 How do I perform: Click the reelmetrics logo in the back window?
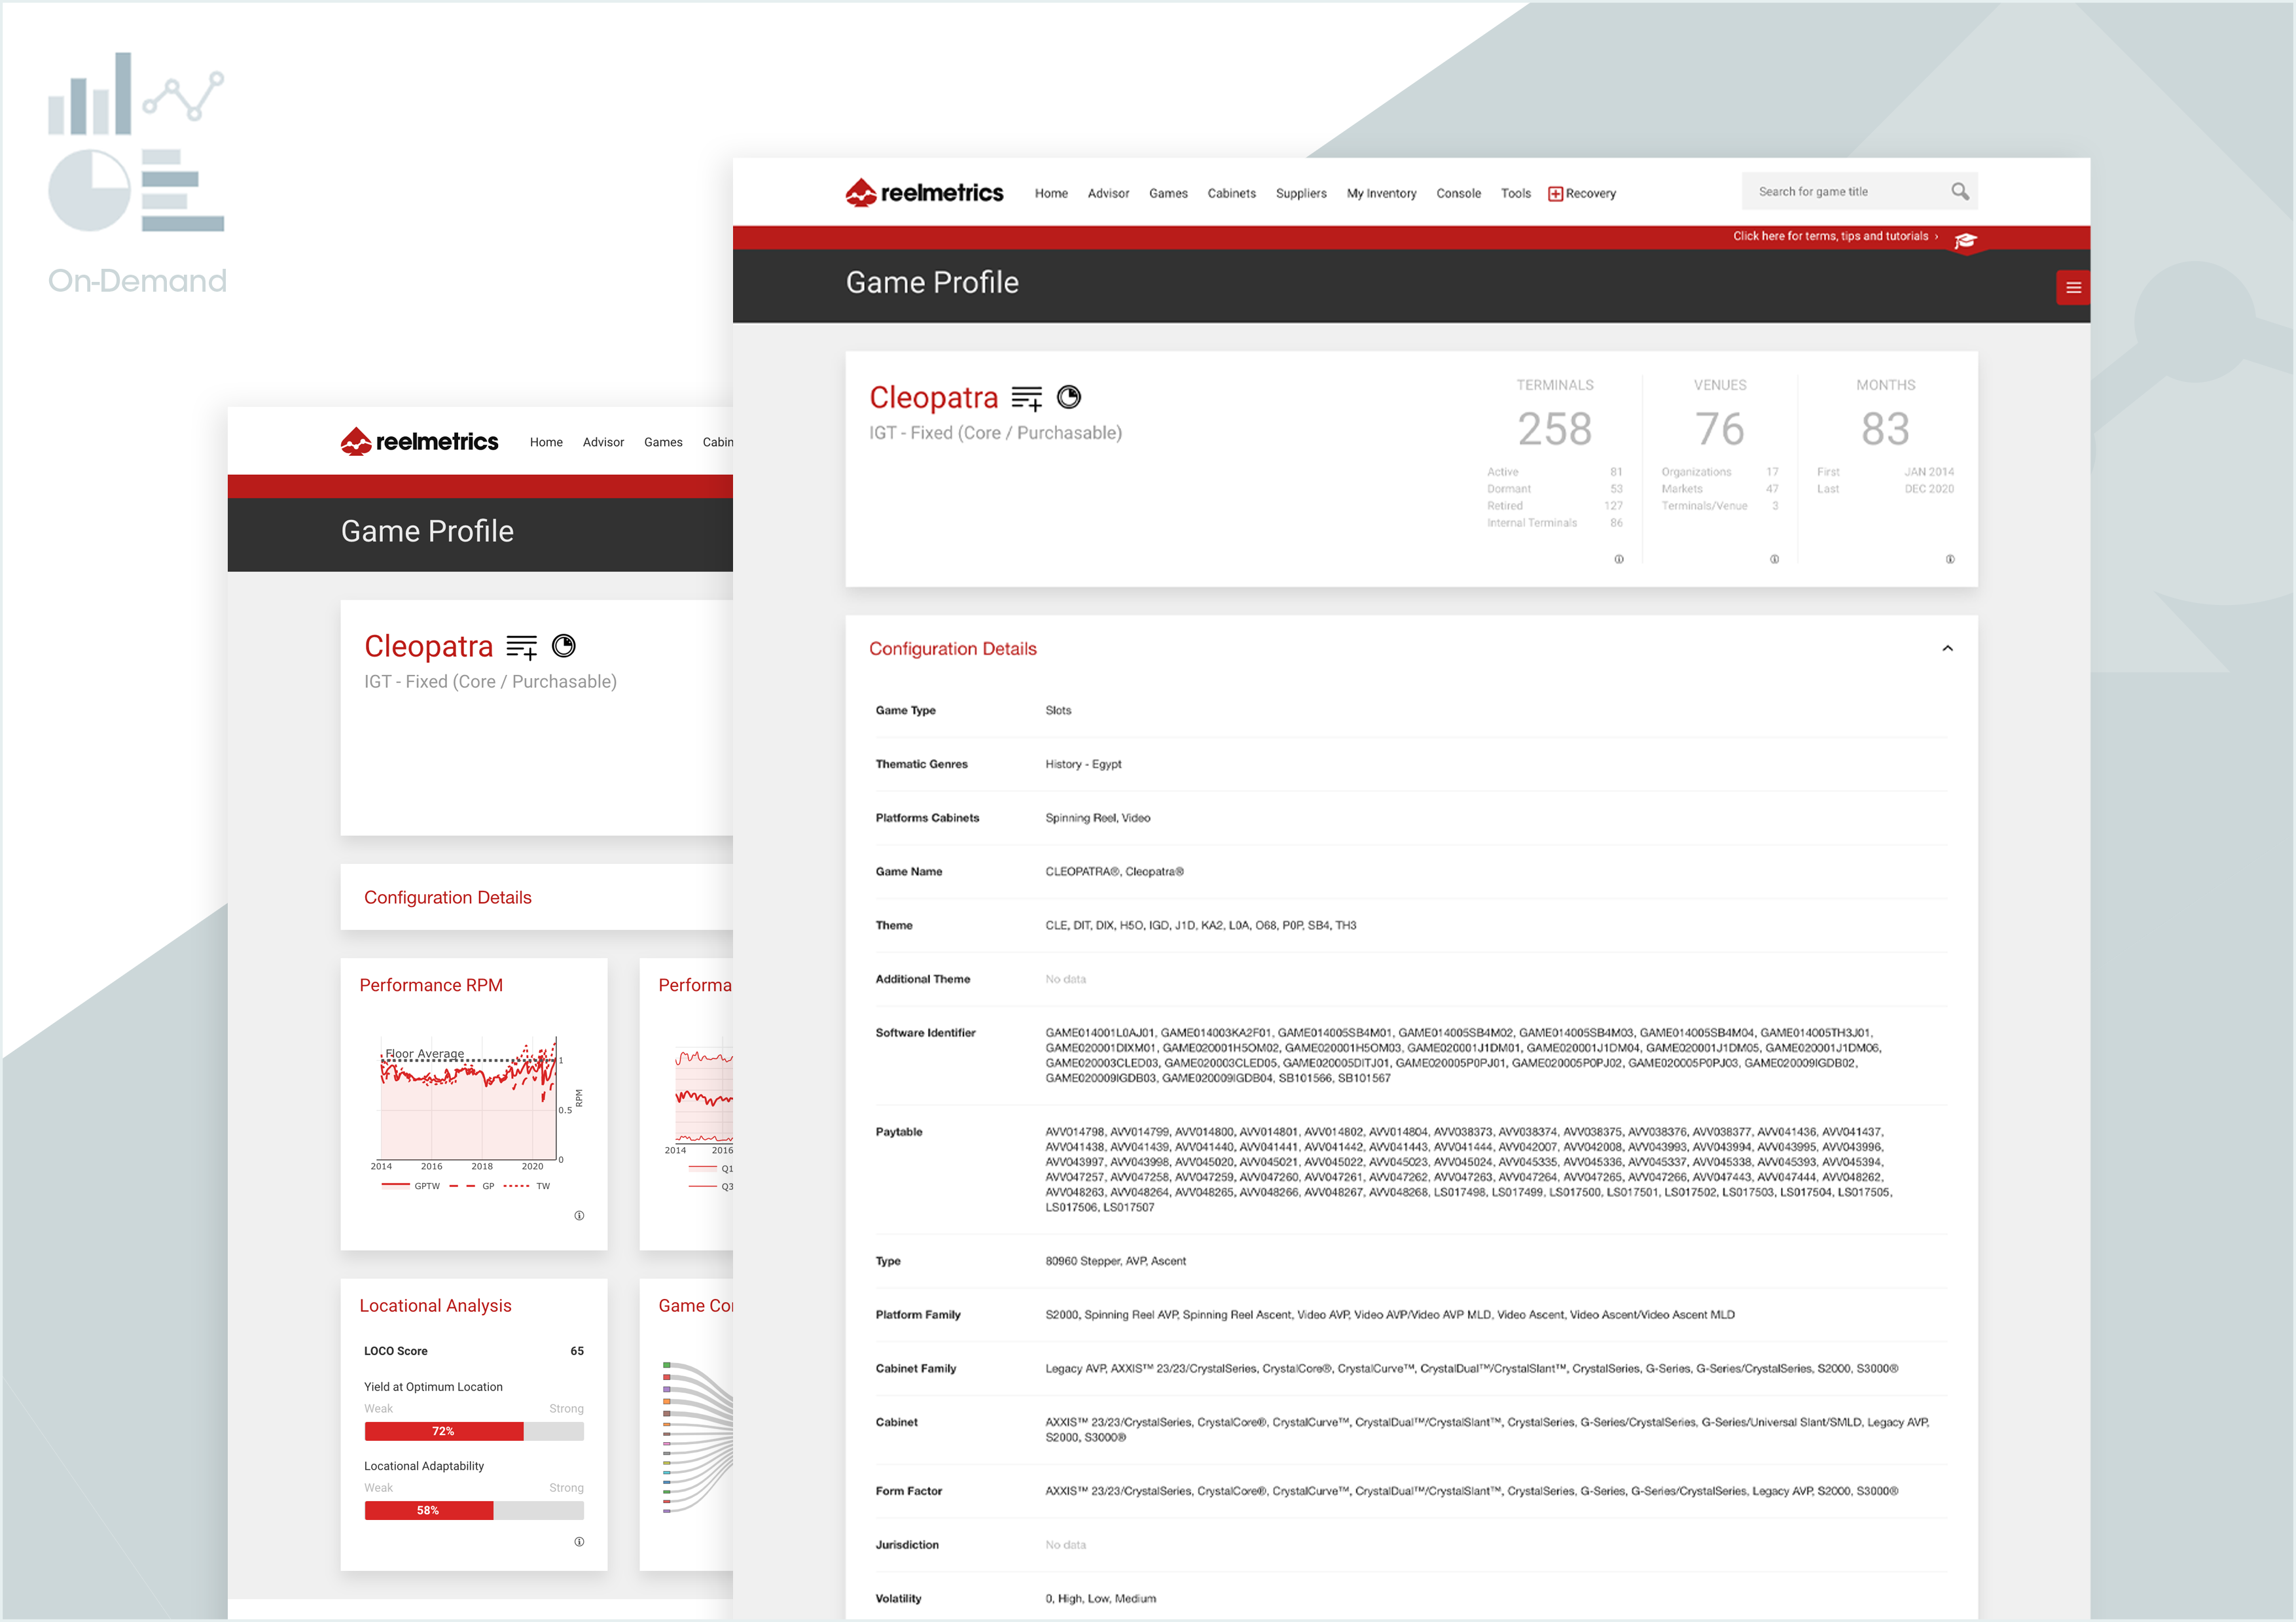[x=419, y=441]
